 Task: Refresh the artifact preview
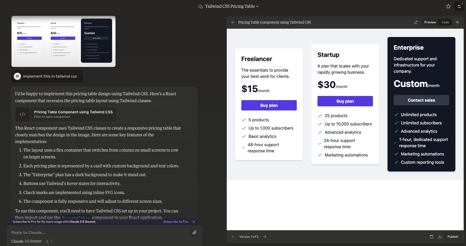click(x=416, y=22)
